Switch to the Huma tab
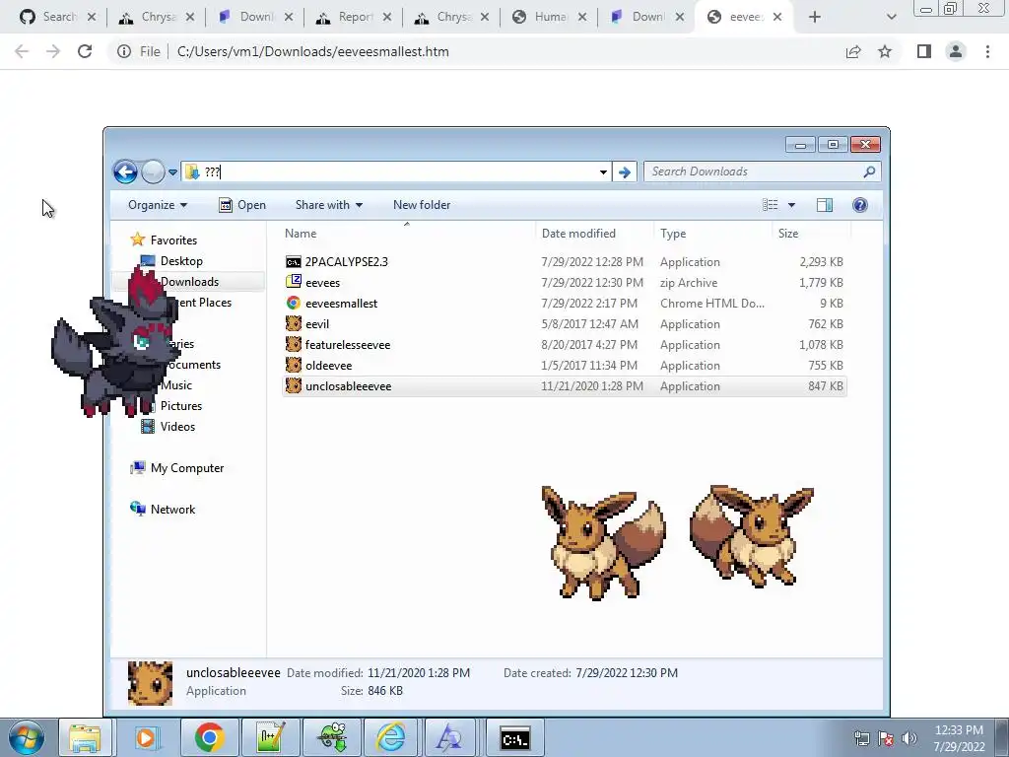Viewport: 1009px width, 757px height. (x=549, y=17)
